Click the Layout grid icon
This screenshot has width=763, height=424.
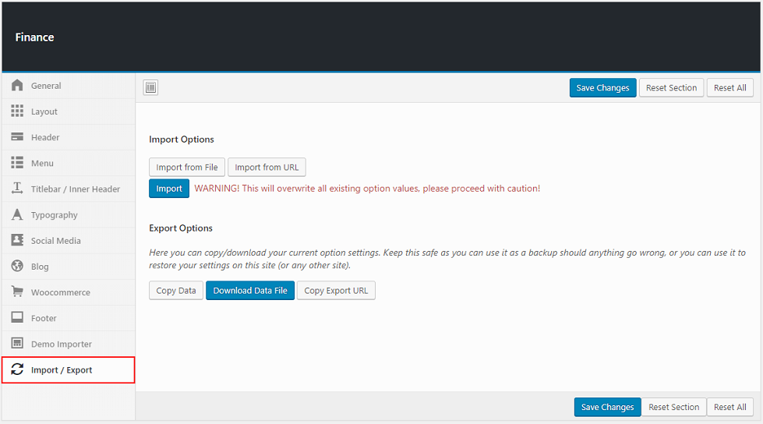17,111
